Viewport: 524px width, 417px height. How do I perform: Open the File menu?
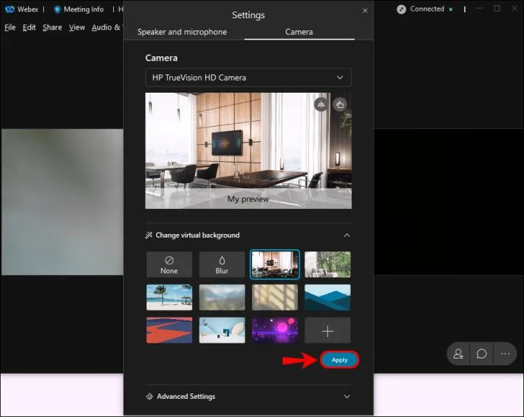(x=10, y=27)
